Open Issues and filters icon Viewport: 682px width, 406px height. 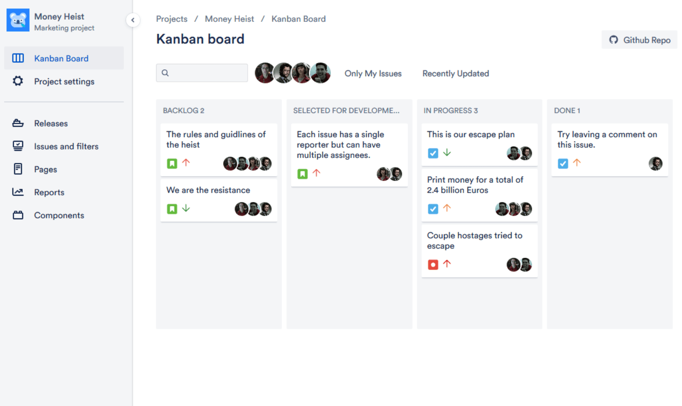[x=18, y=146]
